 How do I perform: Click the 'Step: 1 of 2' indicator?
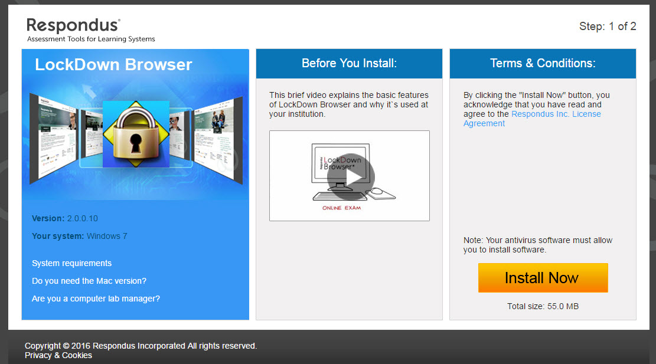click(608, 27)
